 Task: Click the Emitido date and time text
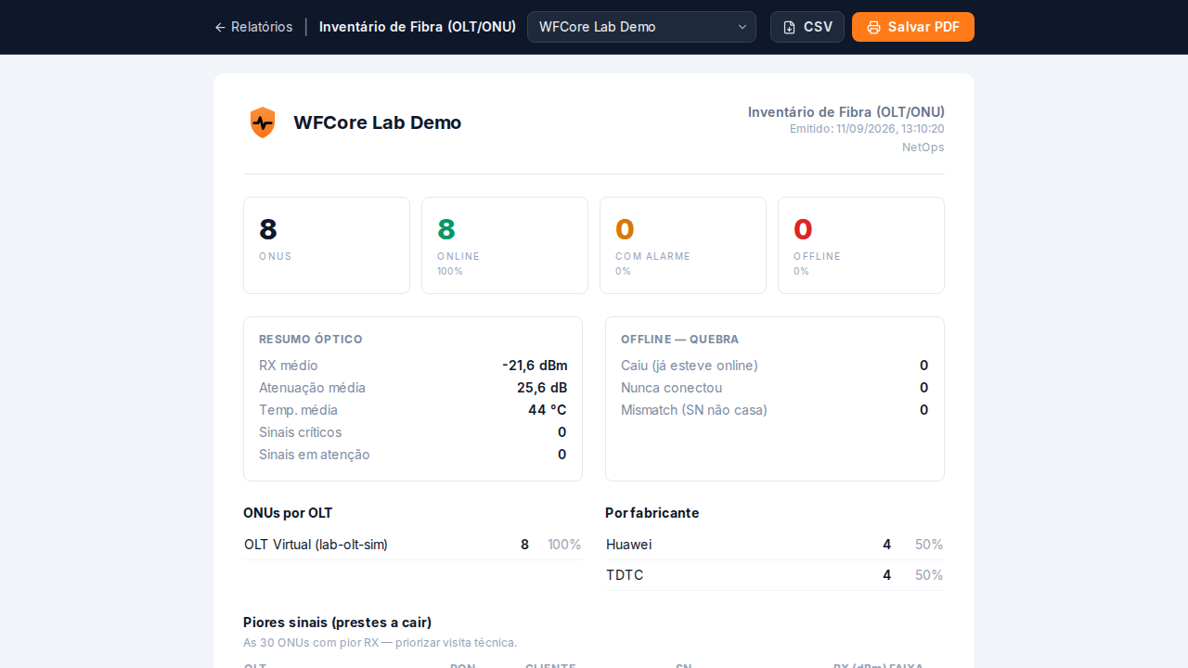(x=867, y=129)
